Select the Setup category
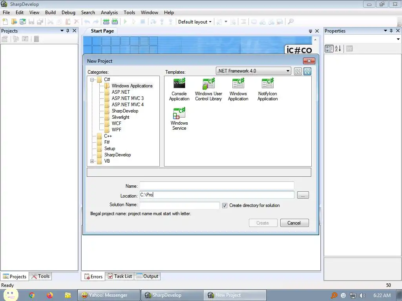The width and height of the screenshot is (402, 301). tap(110, 149)
